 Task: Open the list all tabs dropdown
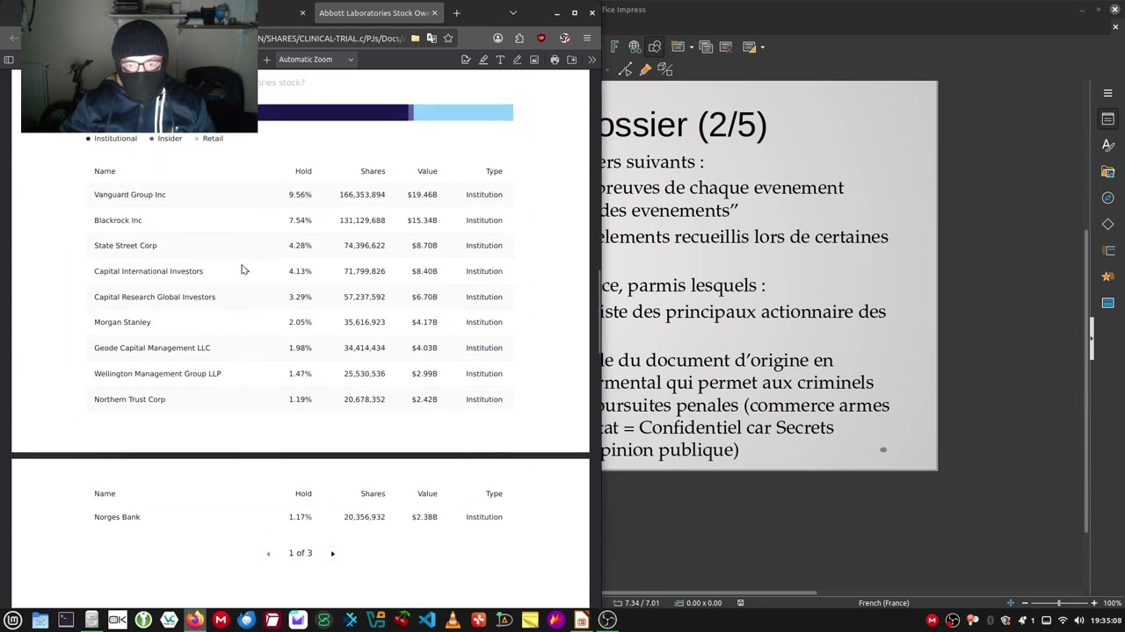click(513, 13)
